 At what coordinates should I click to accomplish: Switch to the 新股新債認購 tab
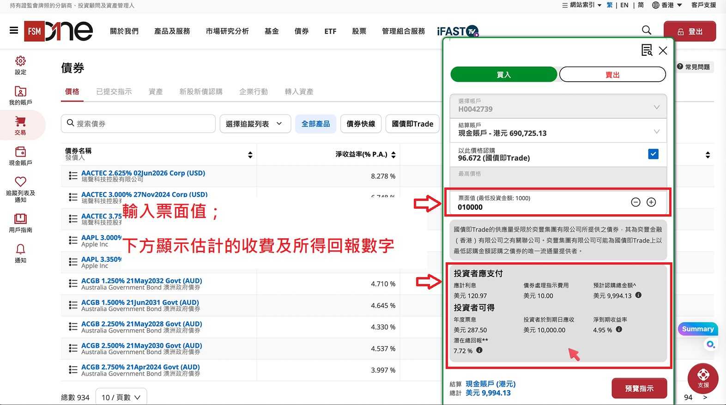click(201, 91)
